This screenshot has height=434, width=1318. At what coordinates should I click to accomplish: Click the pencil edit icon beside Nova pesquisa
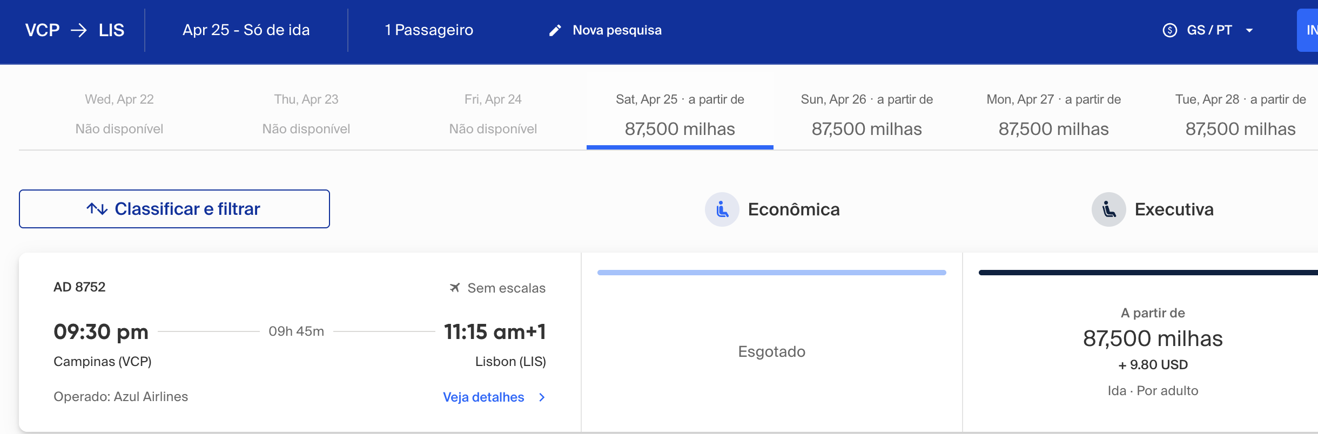[x=555, y=30]
